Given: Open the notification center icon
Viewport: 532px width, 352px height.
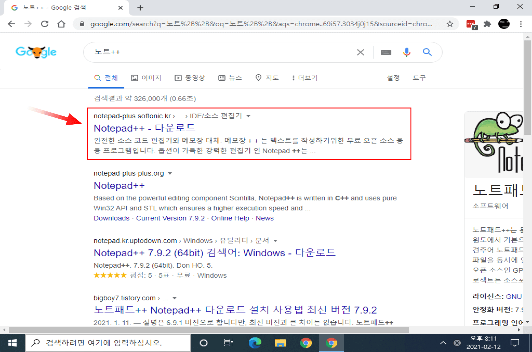Looking at the screenshot, I should click(x=515, y=343).
